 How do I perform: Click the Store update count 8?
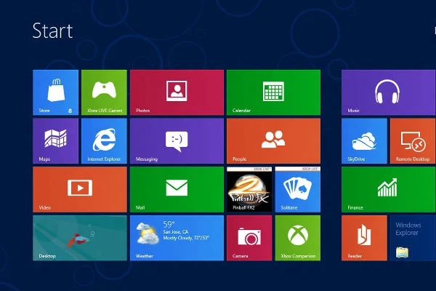pyautogui.click(x=70, y=111)
